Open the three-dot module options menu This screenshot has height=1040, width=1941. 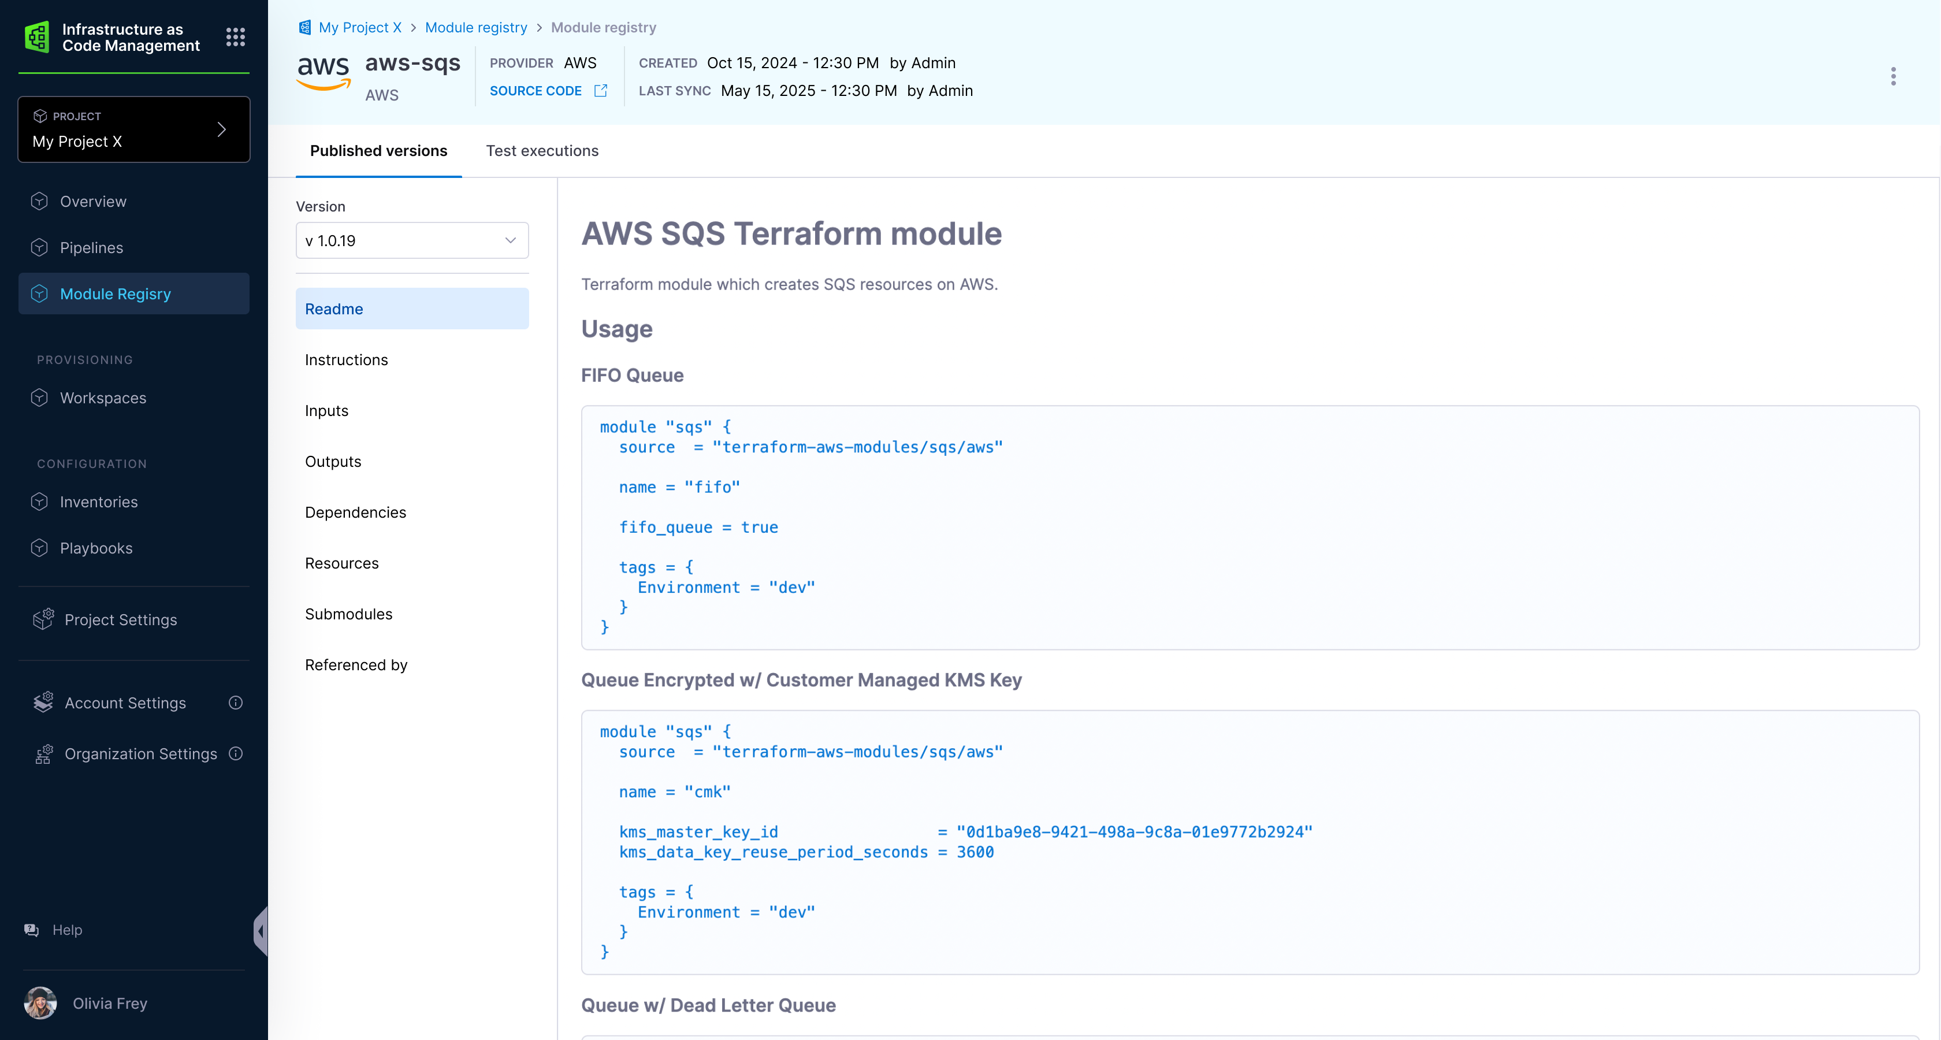[x=1893, y=76]
